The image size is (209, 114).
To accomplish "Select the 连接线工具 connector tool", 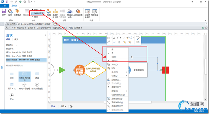I will tap(37, 13).
